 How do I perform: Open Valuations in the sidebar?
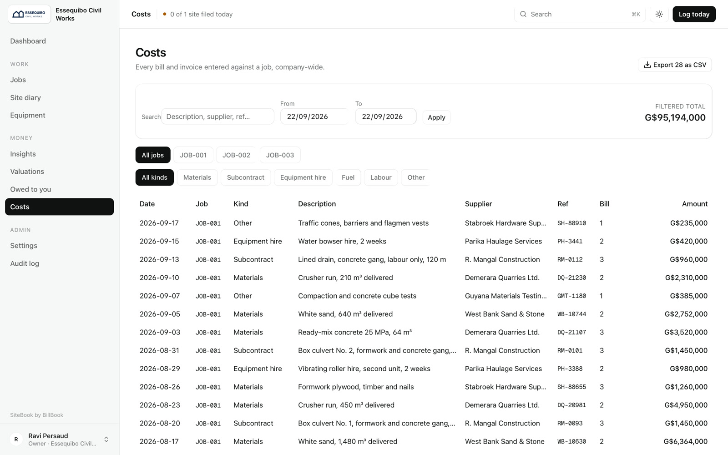tap(59, 172)
